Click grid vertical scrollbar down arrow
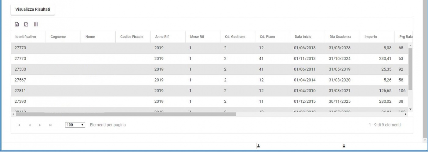This screenshot has width=428, height=152. tap(411, 109)
